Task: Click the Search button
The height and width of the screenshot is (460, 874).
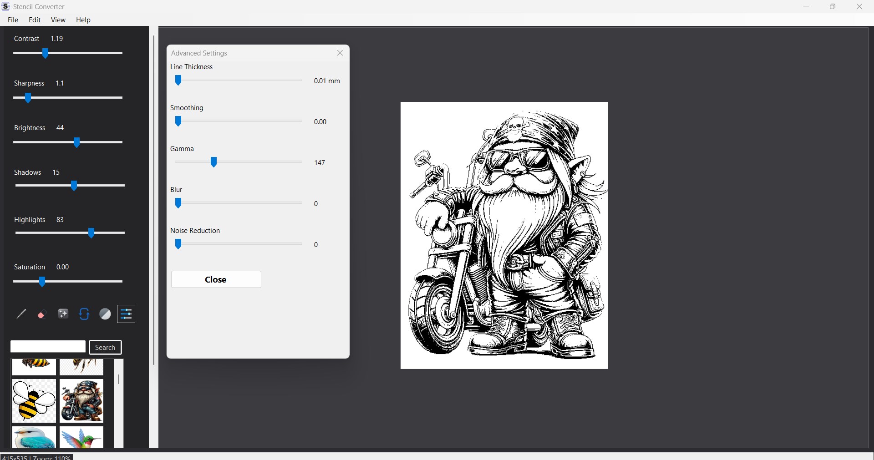Action: pos(105,347)
